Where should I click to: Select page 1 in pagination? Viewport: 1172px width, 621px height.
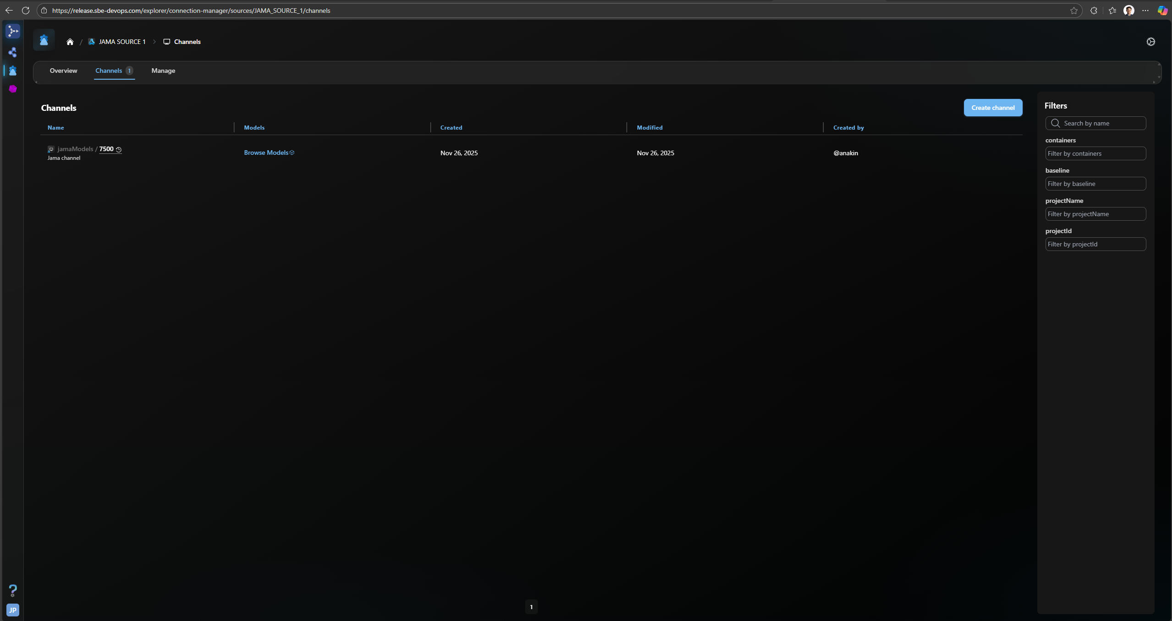531,607
